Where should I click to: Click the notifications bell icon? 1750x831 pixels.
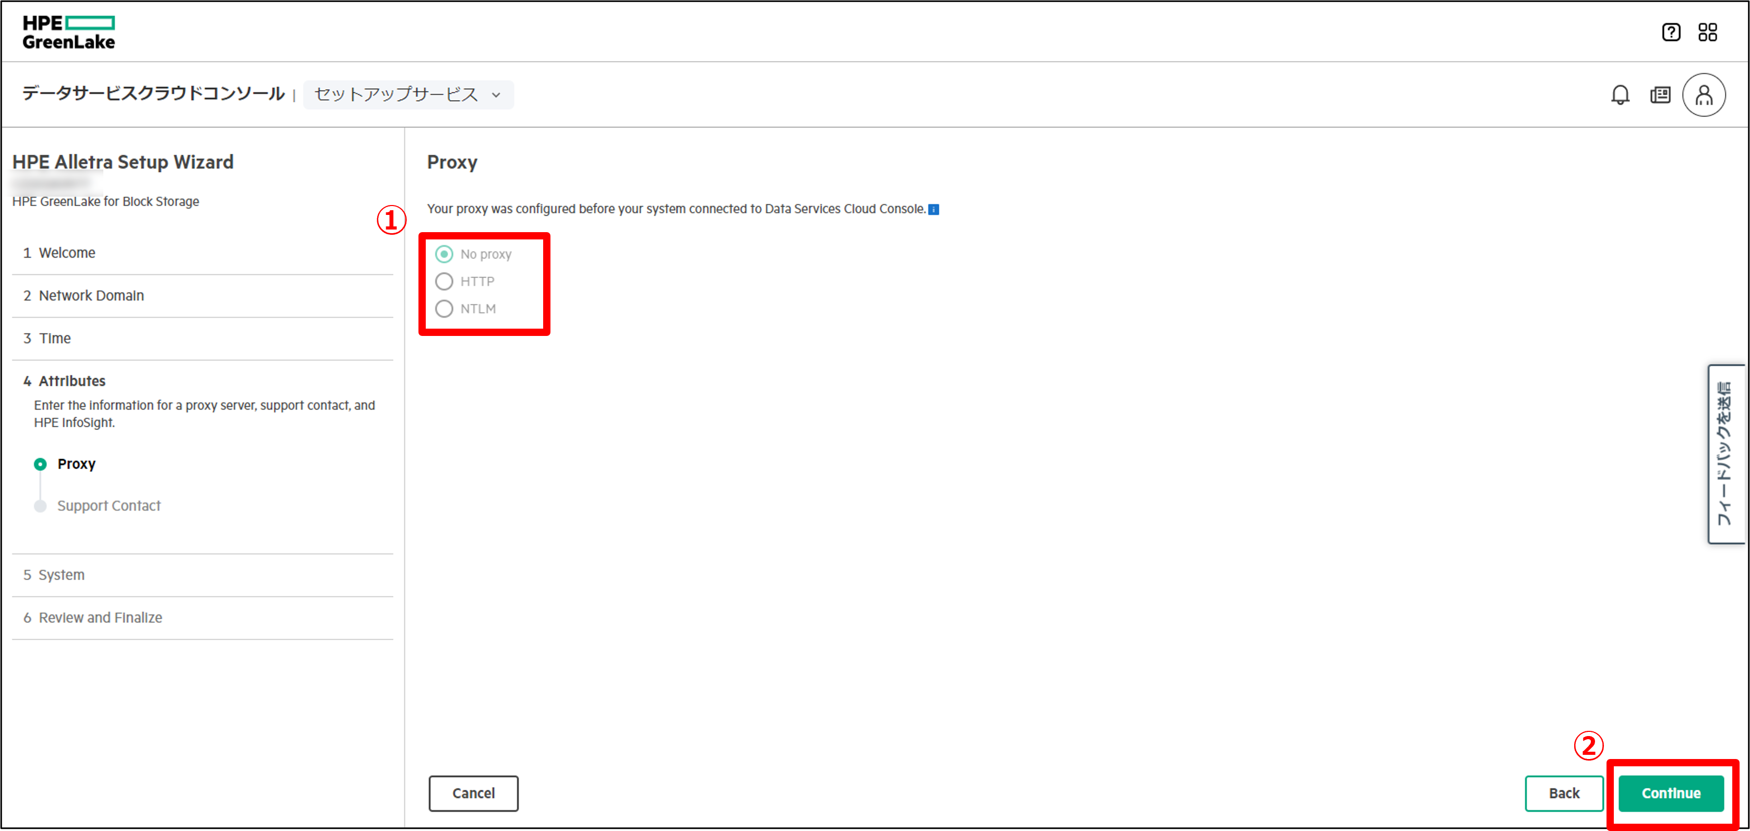(x=1620, y=94)
